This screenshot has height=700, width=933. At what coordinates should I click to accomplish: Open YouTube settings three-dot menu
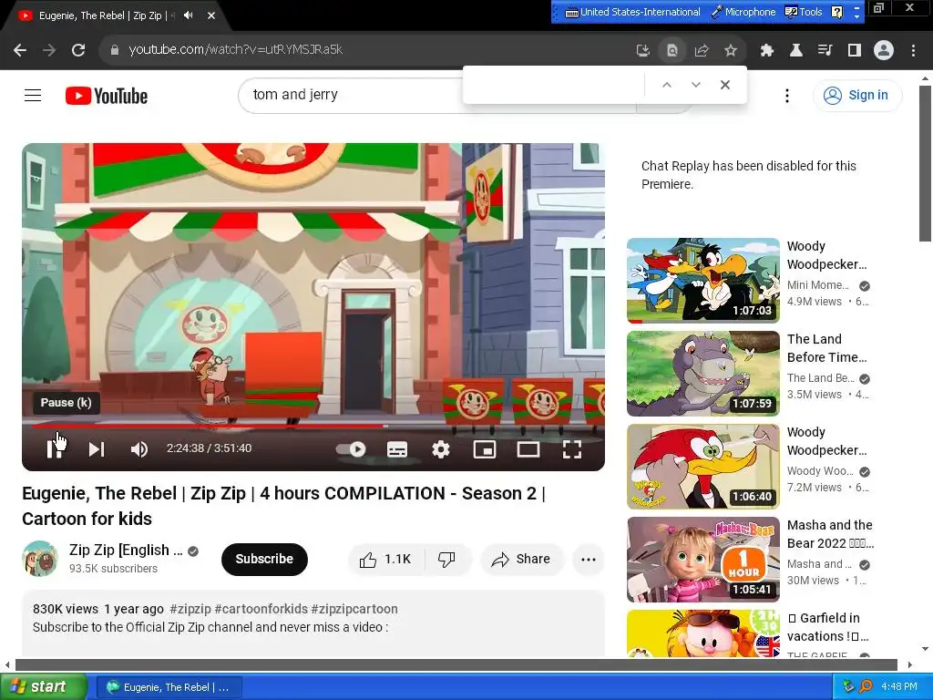point(786,95)
